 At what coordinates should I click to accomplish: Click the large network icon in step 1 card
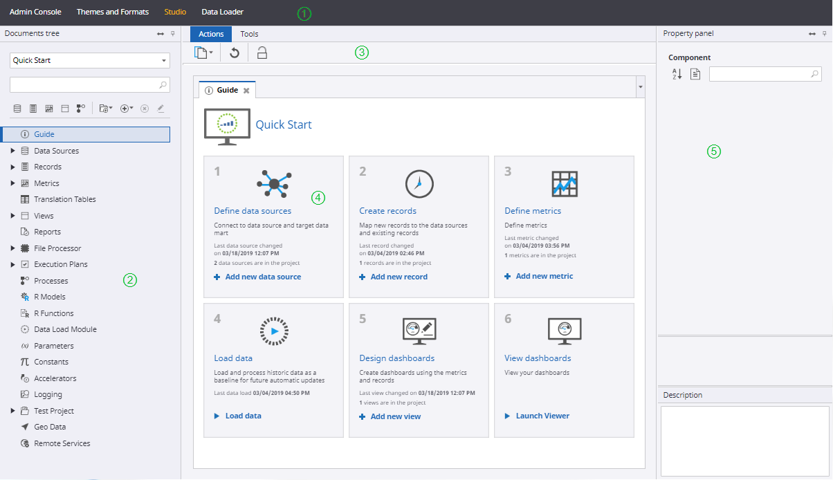tap(274, 184)
